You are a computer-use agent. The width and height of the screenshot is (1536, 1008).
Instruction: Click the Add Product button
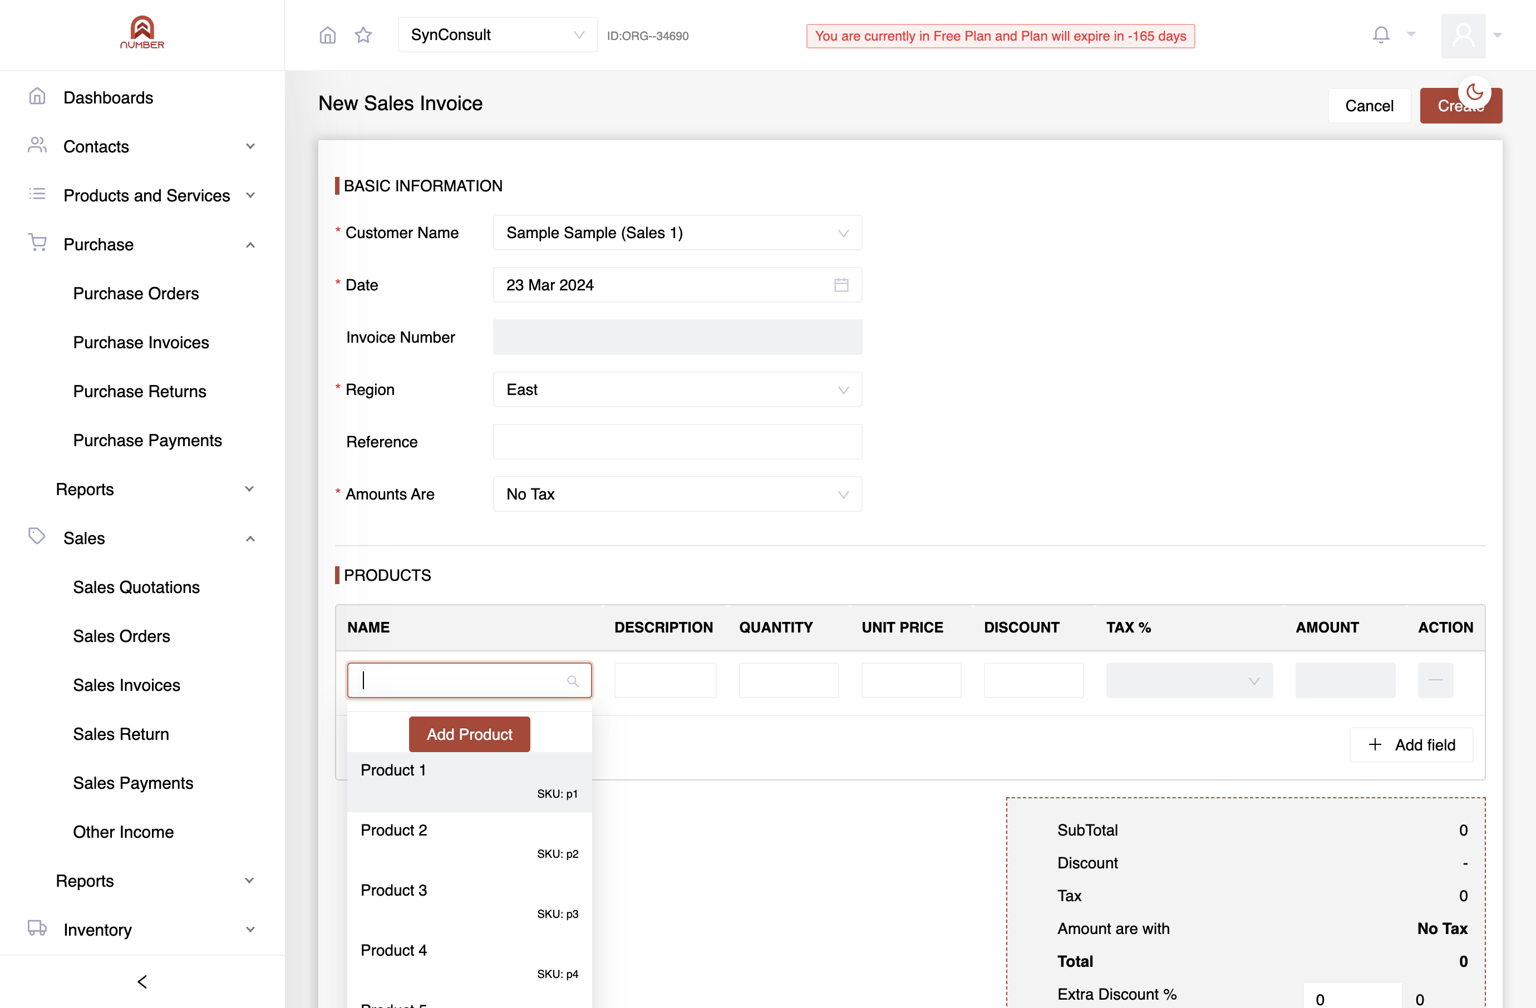point(469,734)
